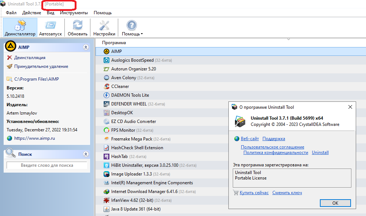This screenshot has height=216, width=366.
Task: Open the Действие menu
Action: pos(31,13)
